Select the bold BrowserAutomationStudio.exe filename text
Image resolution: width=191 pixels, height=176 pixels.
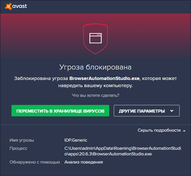pos(104,78)
